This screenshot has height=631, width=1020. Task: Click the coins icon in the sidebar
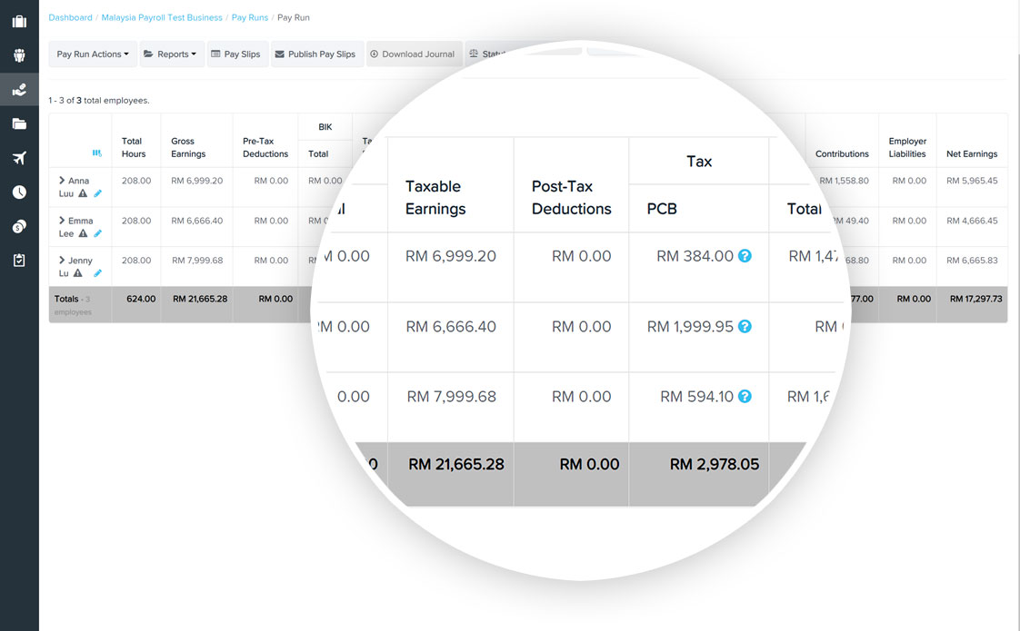point(19,225)
